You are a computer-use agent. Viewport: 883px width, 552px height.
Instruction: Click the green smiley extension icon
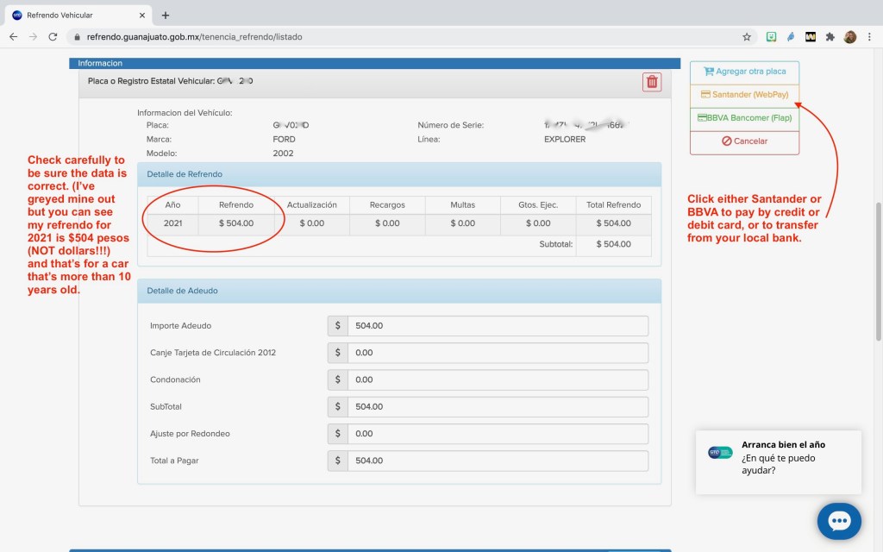(771, 37)
